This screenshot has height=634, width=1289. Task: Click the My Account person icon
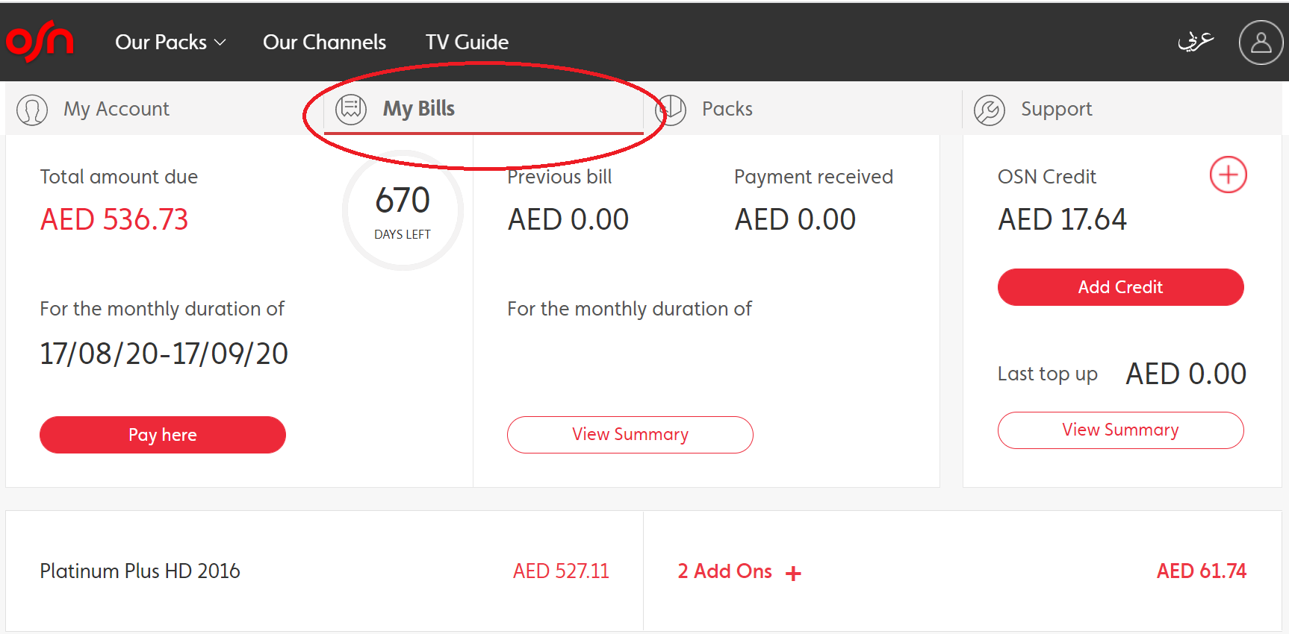coord(32,110)
